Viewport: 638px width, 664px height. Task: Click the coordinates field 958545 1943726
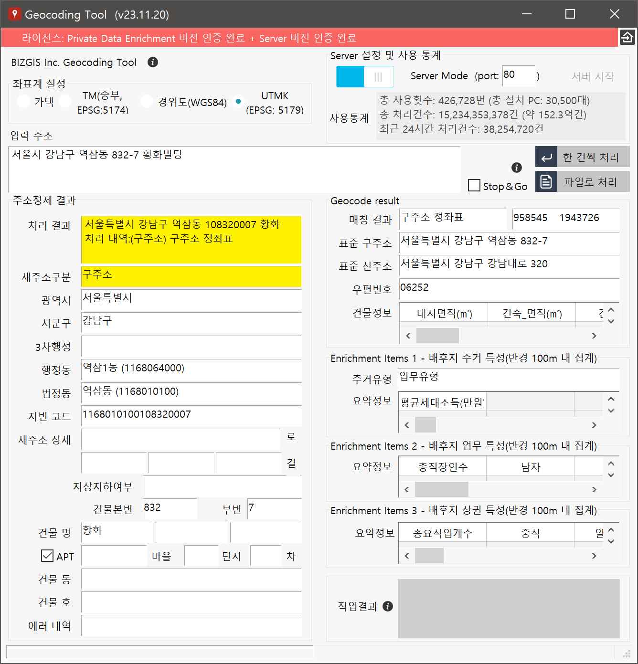click(x=566, y=219)
